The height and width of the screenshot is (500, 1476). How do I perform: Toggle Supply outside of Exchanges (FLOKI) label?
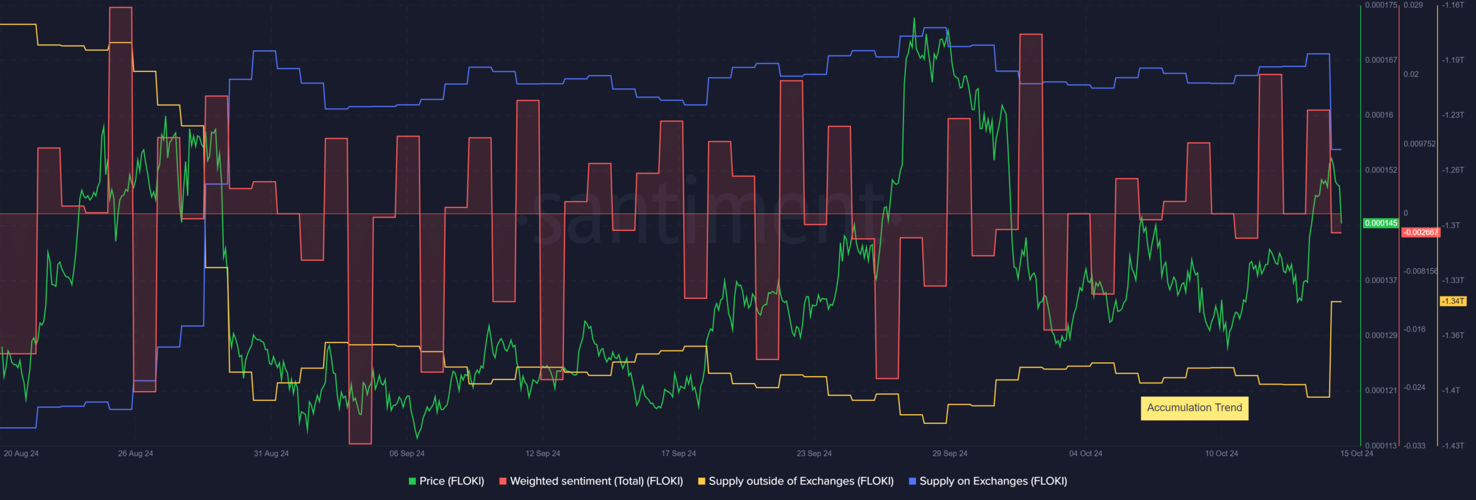(x=801, y=481)
